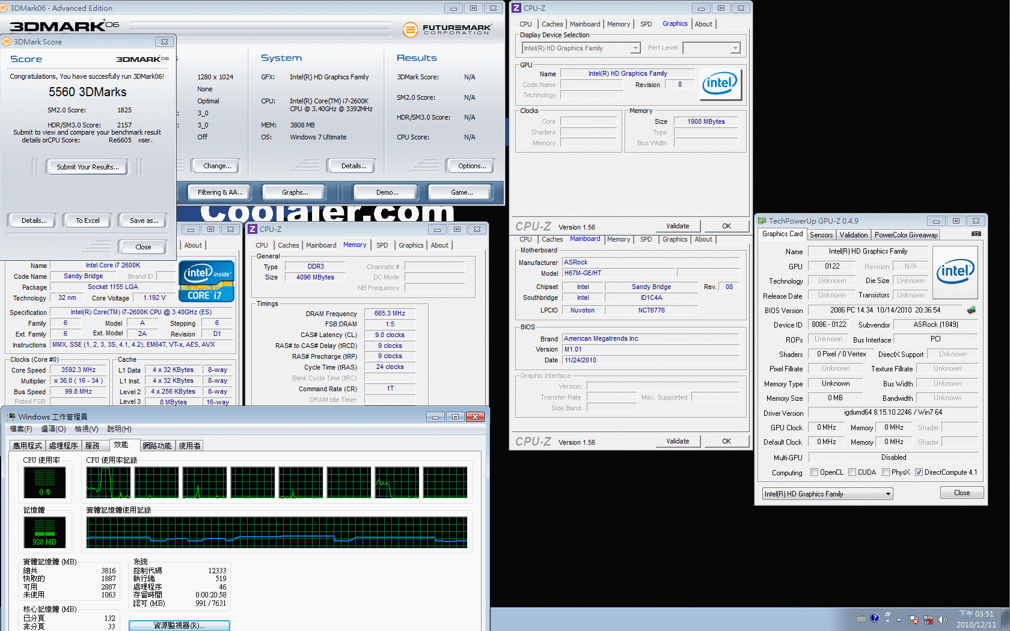
Task: Click the Close button in the 3DMark Score dialog
Action: coord(143,247)
